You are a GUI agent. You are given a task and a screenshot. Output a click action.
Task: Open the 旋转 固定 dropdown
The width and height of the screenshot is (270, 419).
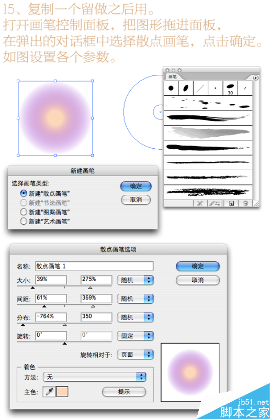136,336
